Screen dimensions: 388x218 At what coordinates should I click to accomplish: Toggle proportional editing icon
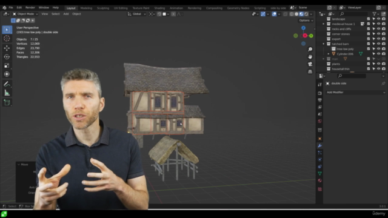[173, 14]
